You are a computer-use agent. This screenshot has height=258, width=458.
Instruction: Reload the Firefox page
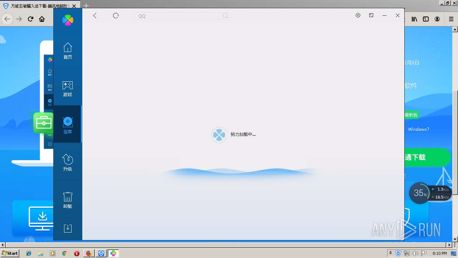pos(31,19)
